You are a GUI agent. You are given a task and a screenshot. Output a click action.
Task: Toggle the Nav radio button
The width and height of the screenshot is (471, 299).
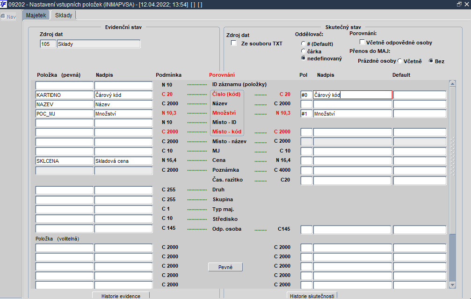[x=3, y=16]
